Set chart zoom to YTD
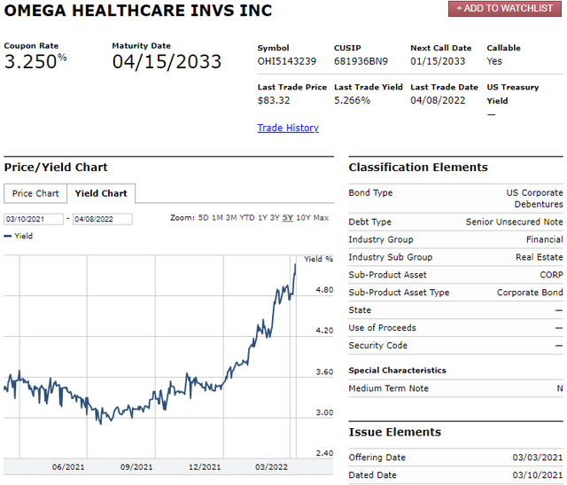567x485 pixels. (x=247, y=218)
